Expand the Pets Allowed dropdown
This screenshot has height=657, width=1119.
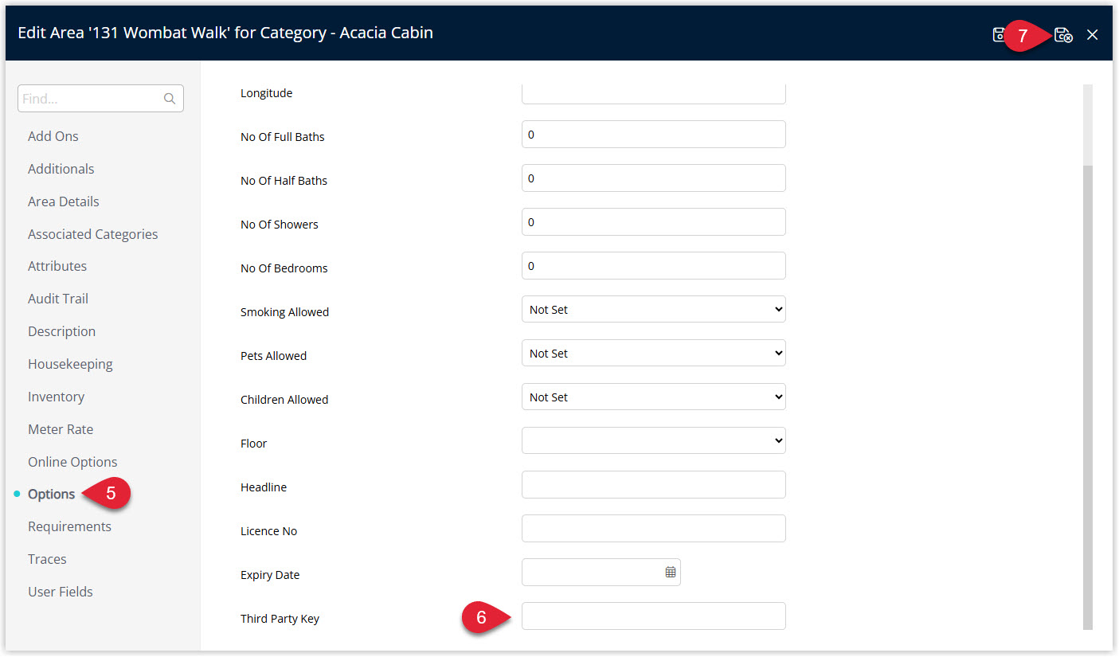pyautogui.click(x=654, y=353)
